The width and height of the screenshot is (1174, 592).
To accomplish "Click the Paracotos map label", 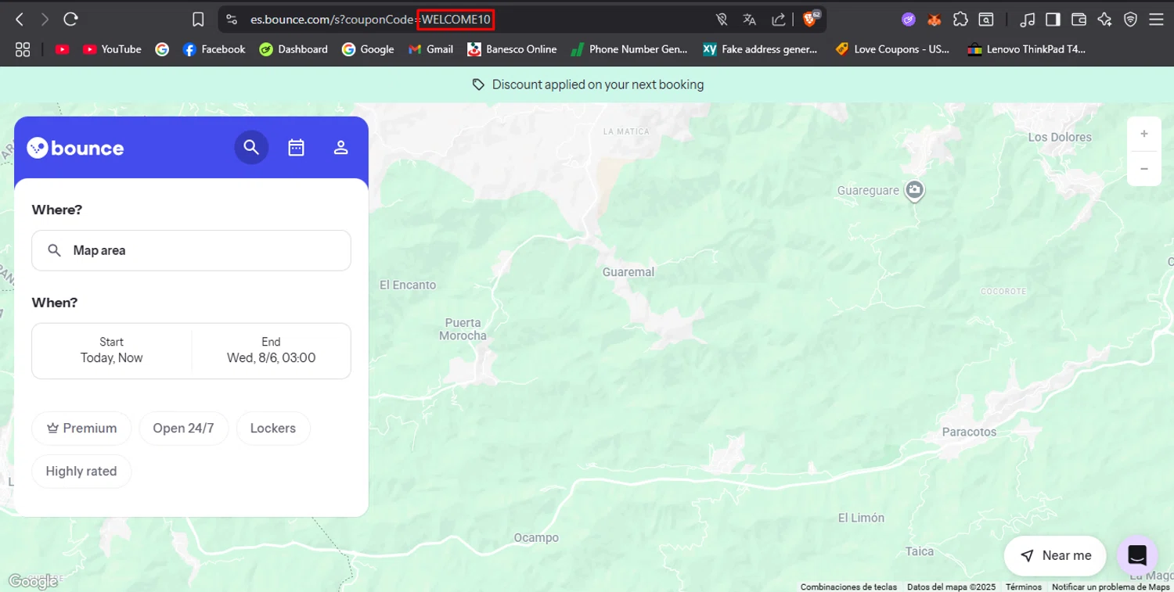I will click(x=969, y=432).
